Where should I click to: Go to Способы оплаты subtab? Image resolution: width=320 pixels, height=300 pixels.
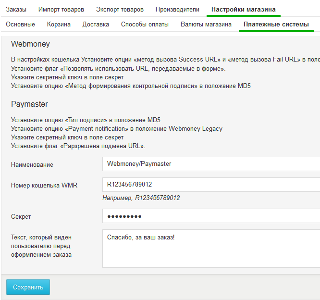pyautogui.click(x=145, y=25)
